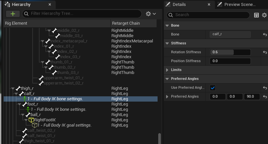The image size is (268, 144).
Task: Expand the Limits section
Action: point(167,70)
